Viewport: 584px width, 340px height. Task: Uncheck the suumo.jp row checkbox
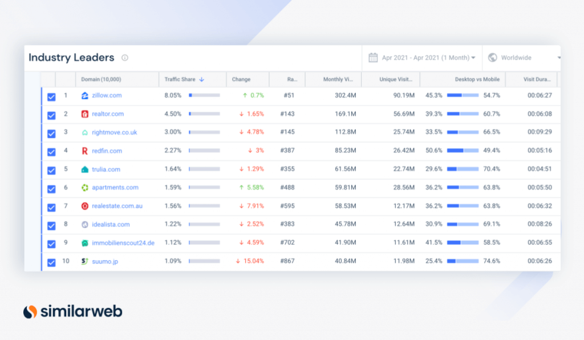coord(51,263)
